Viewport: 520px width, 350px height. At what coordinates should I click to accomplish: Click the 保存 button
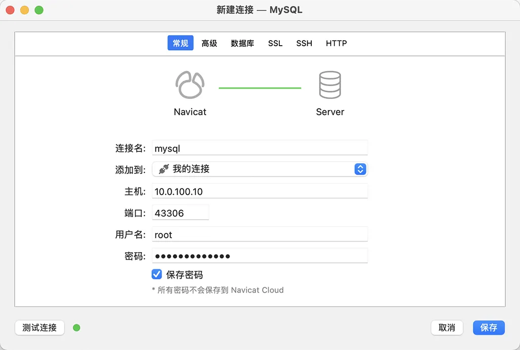click(x=489, y=328)
